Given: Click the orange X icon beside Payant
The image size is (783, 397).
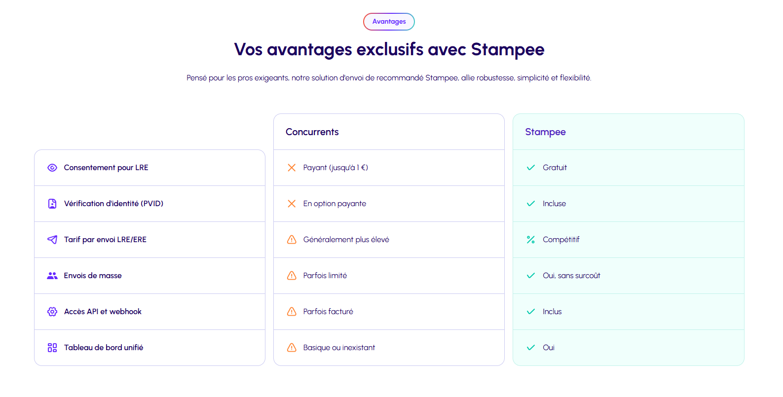Looking at the screenshot, I should [x=292, y=168].
